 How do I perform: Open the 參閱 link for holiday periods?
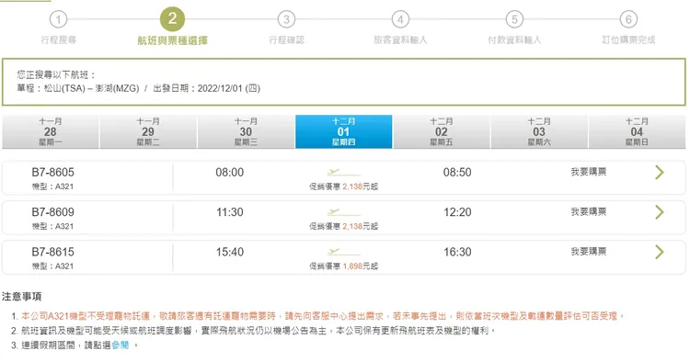tap(121, 345)
